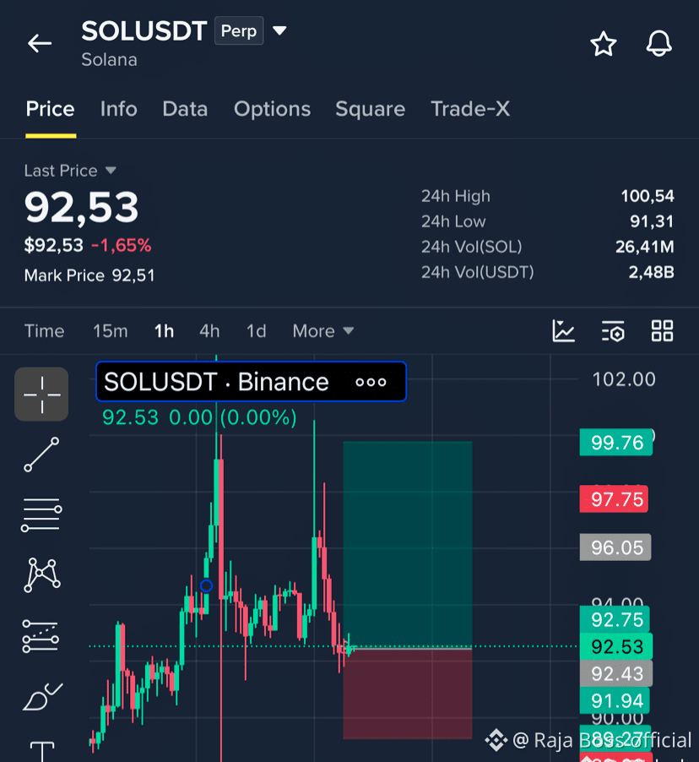The width and height of the screenshot is (699, 762).
Task: Select the Time chart interval
Action: coord(44,331)
